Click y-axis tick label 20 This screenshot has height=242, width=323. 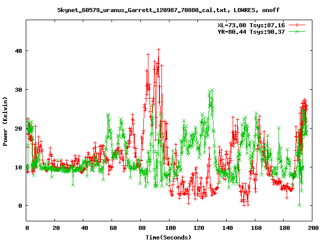click(x=19, y=129)
